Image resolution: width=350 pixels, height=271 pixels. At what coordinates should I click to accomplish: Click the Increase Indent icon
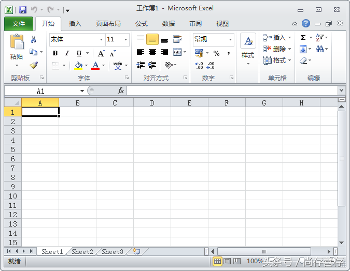point(152,65)
